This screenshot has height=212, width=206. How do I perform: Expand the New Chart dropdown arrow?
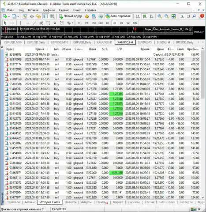(x=9, y=16)
